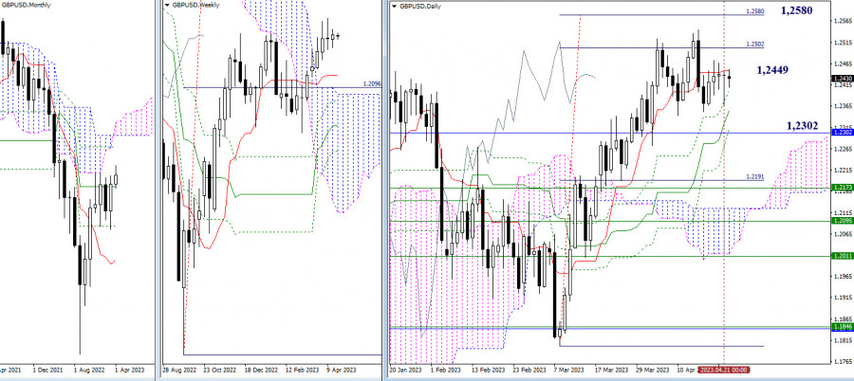Click the 1.1815 price scale value
Screen dimensions: 854x381
tap(844, 340)
